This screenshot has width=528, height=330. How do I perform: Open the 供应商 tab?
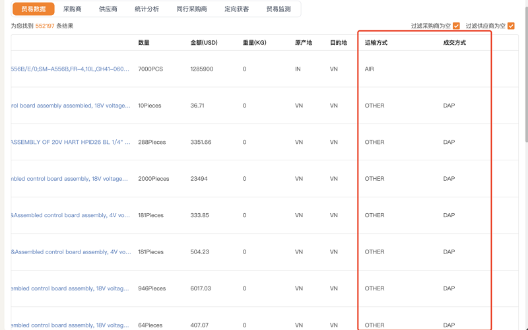[x=108, y=9]
